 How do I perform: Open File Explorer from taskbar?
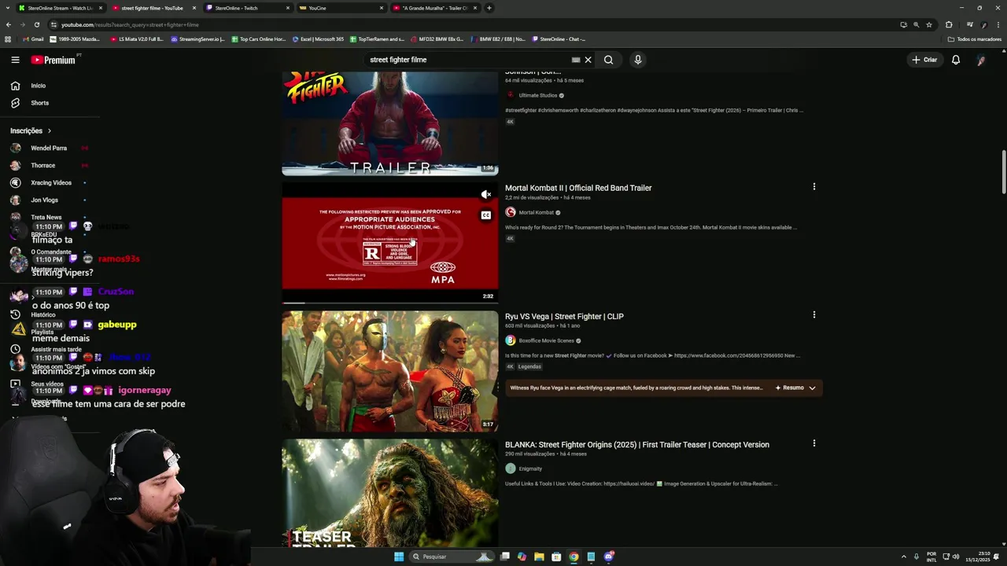[539, 557]
